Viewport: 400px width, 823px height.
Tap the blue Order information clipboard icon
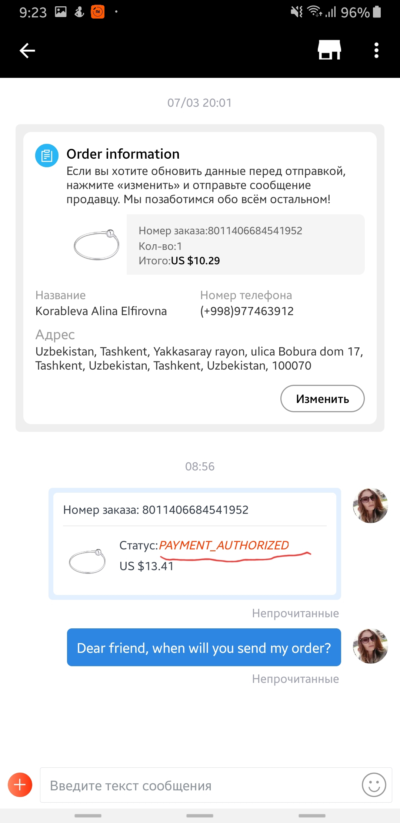[47, 155]
